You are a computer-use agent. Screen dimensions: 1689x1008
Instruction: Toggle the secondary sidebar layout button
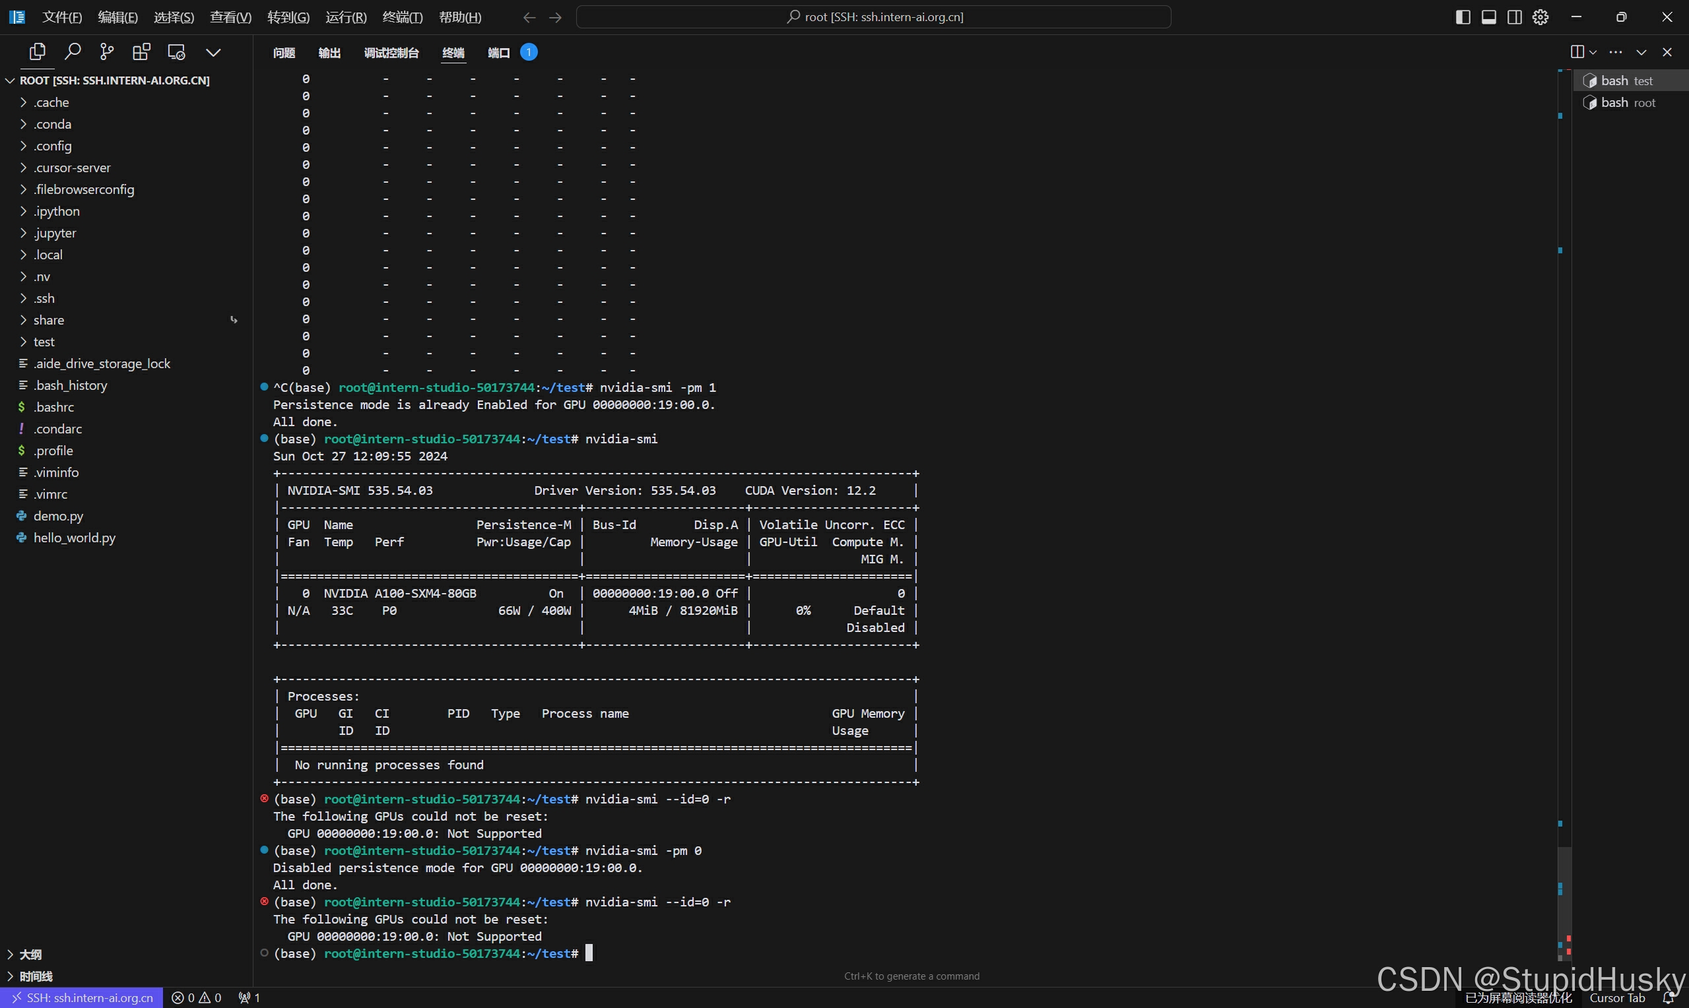[1514, 17]
